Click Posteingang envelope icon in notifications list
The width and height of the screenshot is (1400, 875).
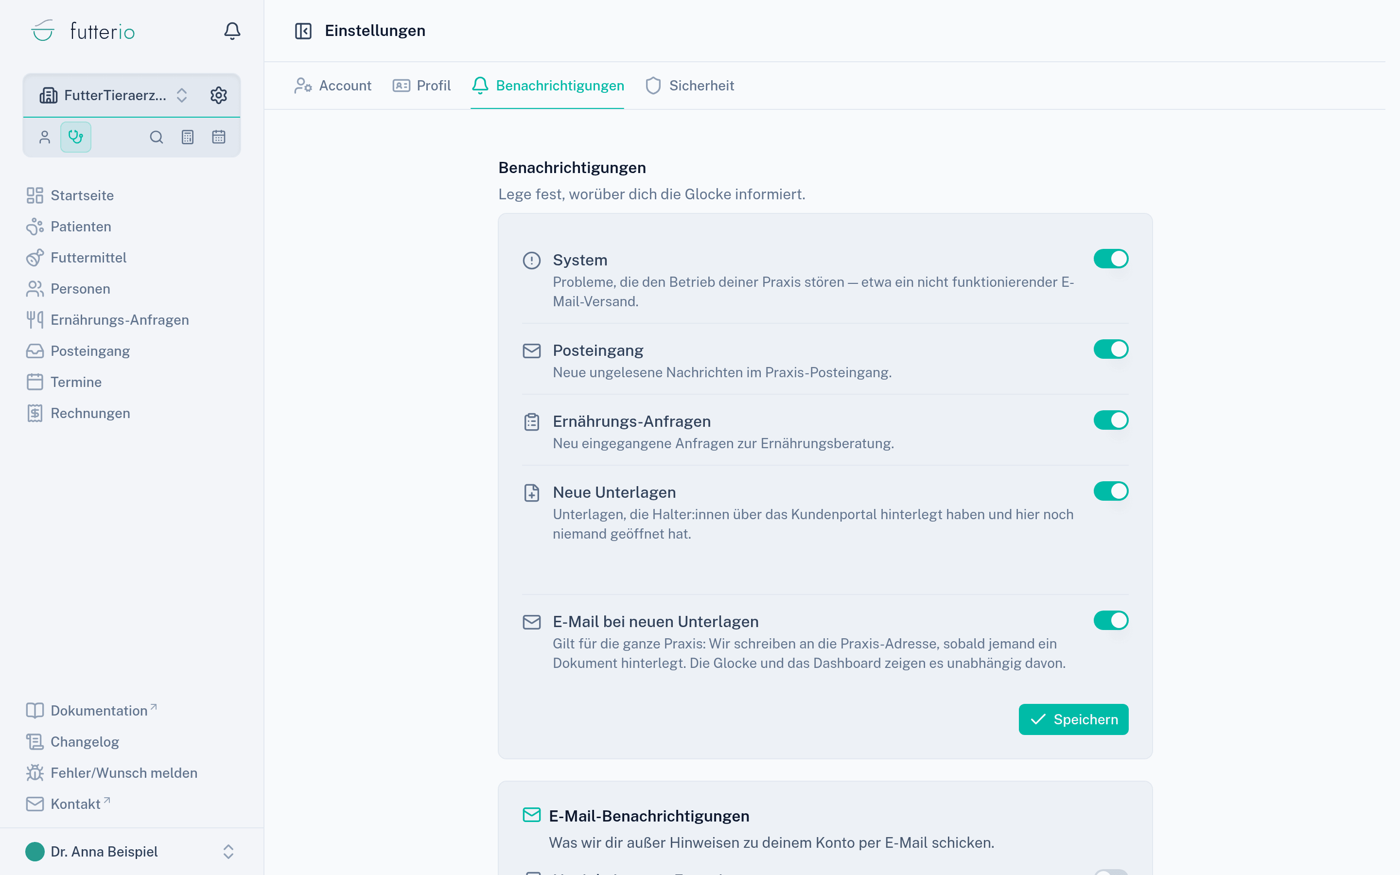tap(532, 350)
